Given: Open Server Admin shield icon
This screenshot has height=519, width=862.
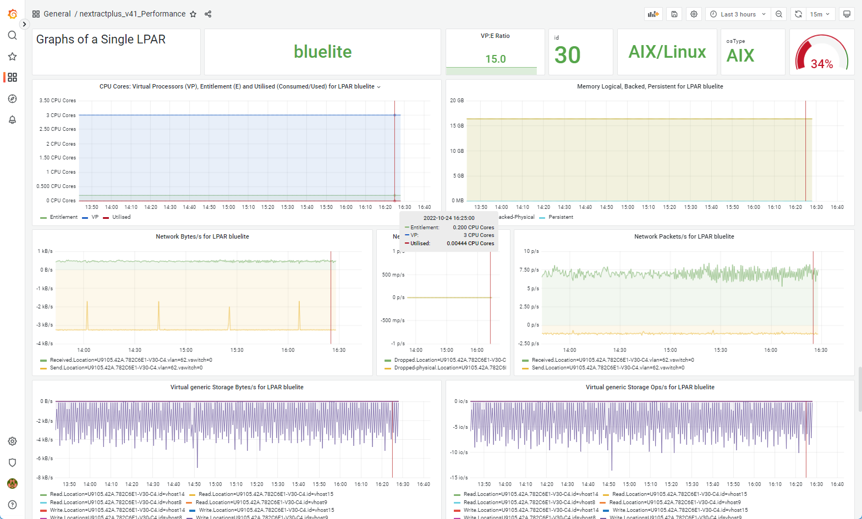Looking at the screenshot, I should point(12,462).
